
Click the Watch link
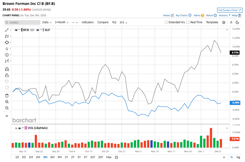coord(209,15)
